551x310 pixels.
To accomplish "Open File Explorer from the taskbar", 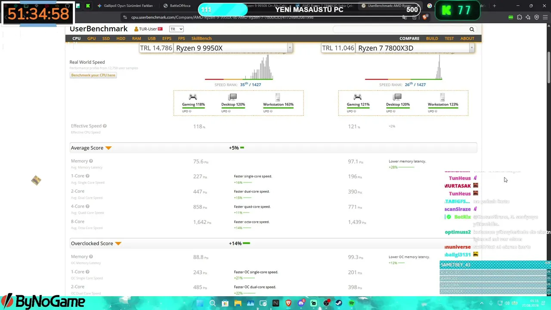I will 238,303.
